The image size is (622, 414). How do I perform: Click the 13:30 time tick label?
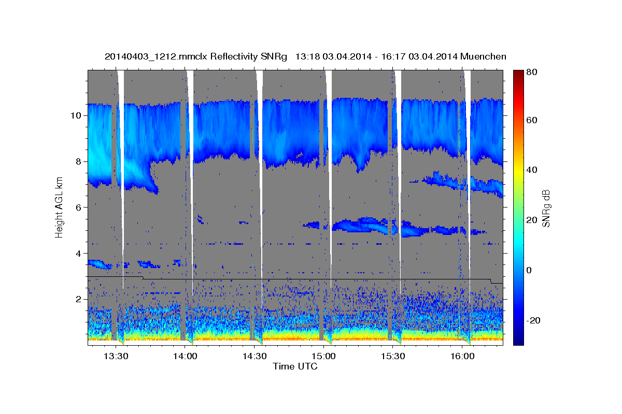click(x=115, y=357)
